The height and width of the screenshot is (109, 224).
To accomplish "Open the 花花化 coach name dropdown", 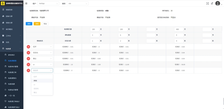I will pos(42,53).
